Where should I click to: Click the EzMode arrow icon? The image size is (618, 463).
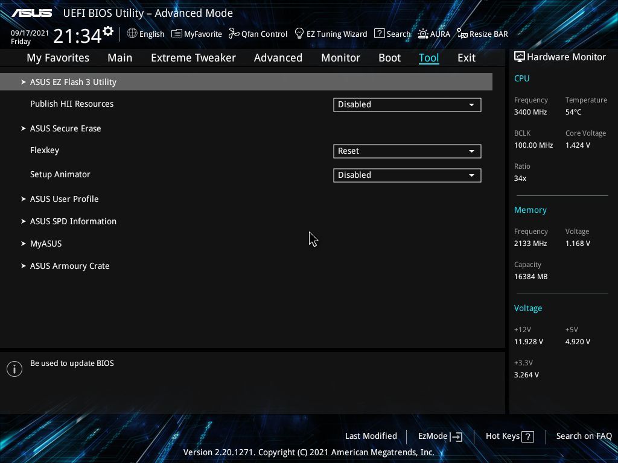pyautogui.click(x=456, y=436)
